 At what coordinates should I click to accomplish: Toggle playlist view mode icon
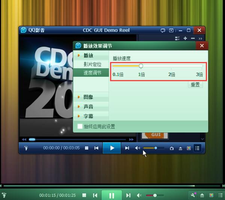pos(177,38)
